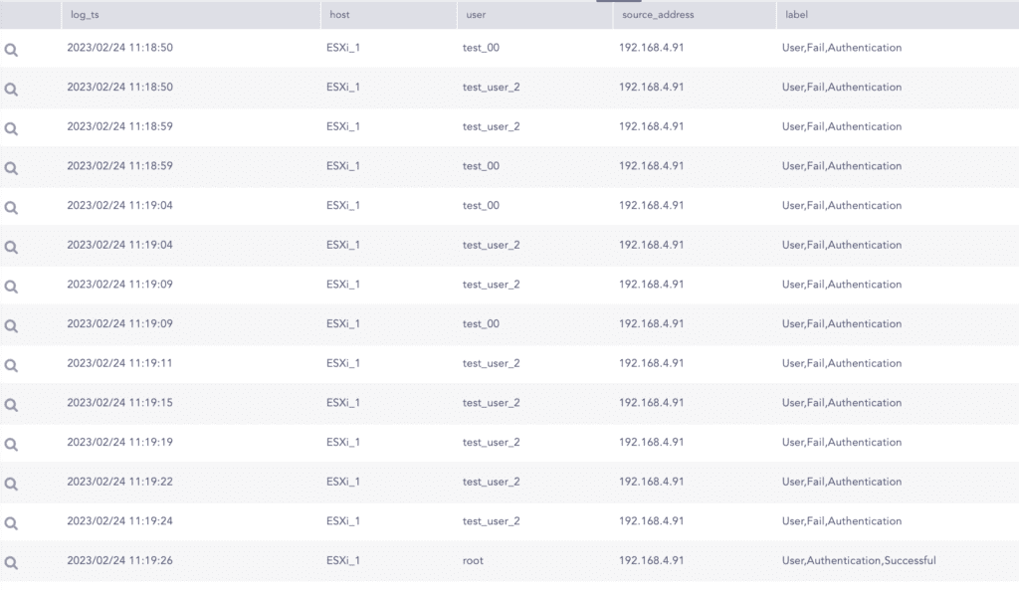The height and width of the screenshot is (591, 1019).
Task: Open details of 11:19:24 log entry
Action: click(11, 522)
